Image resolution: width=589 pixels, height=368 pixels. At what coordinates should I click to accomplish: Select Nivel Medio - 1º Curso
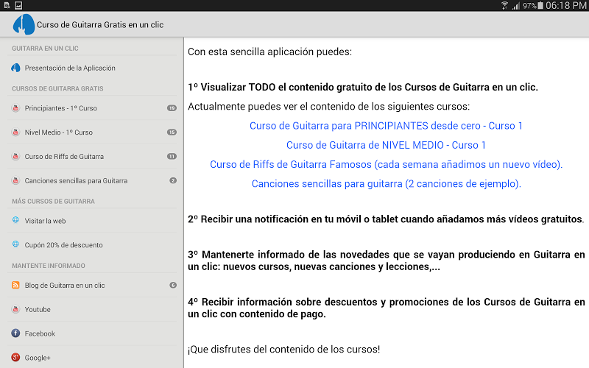92,132
